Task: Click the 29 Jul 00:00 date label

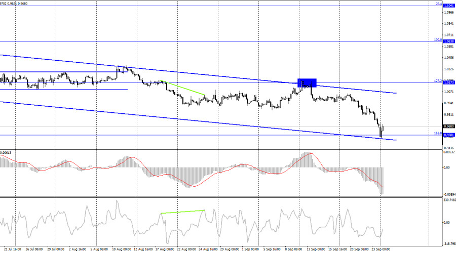Action: (x=56, y=249)
